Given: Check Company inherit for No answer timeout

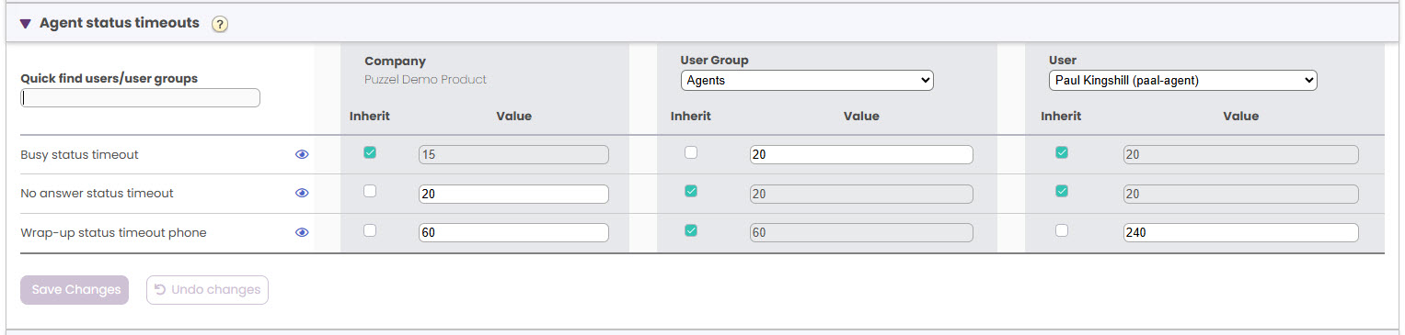Looking at the screenshot, I should [x=370, y=191].
